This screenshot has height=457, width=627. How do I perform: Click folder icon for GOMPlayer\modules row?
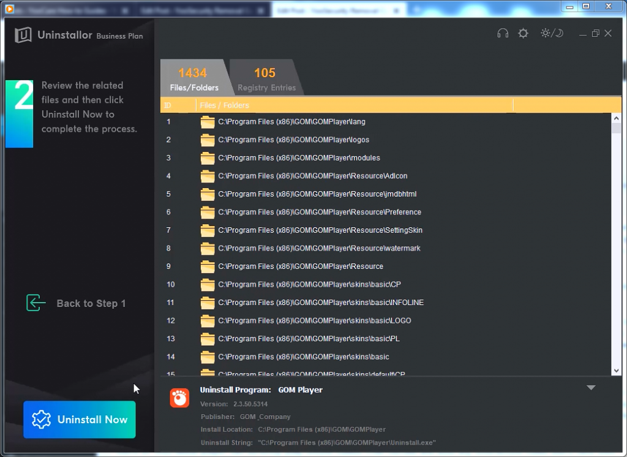coord(208,158)
